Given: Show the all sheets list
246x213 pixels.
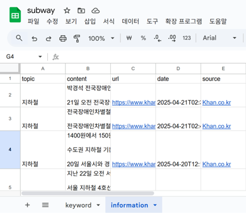Looking at the screenshot, I should [45, 205].
